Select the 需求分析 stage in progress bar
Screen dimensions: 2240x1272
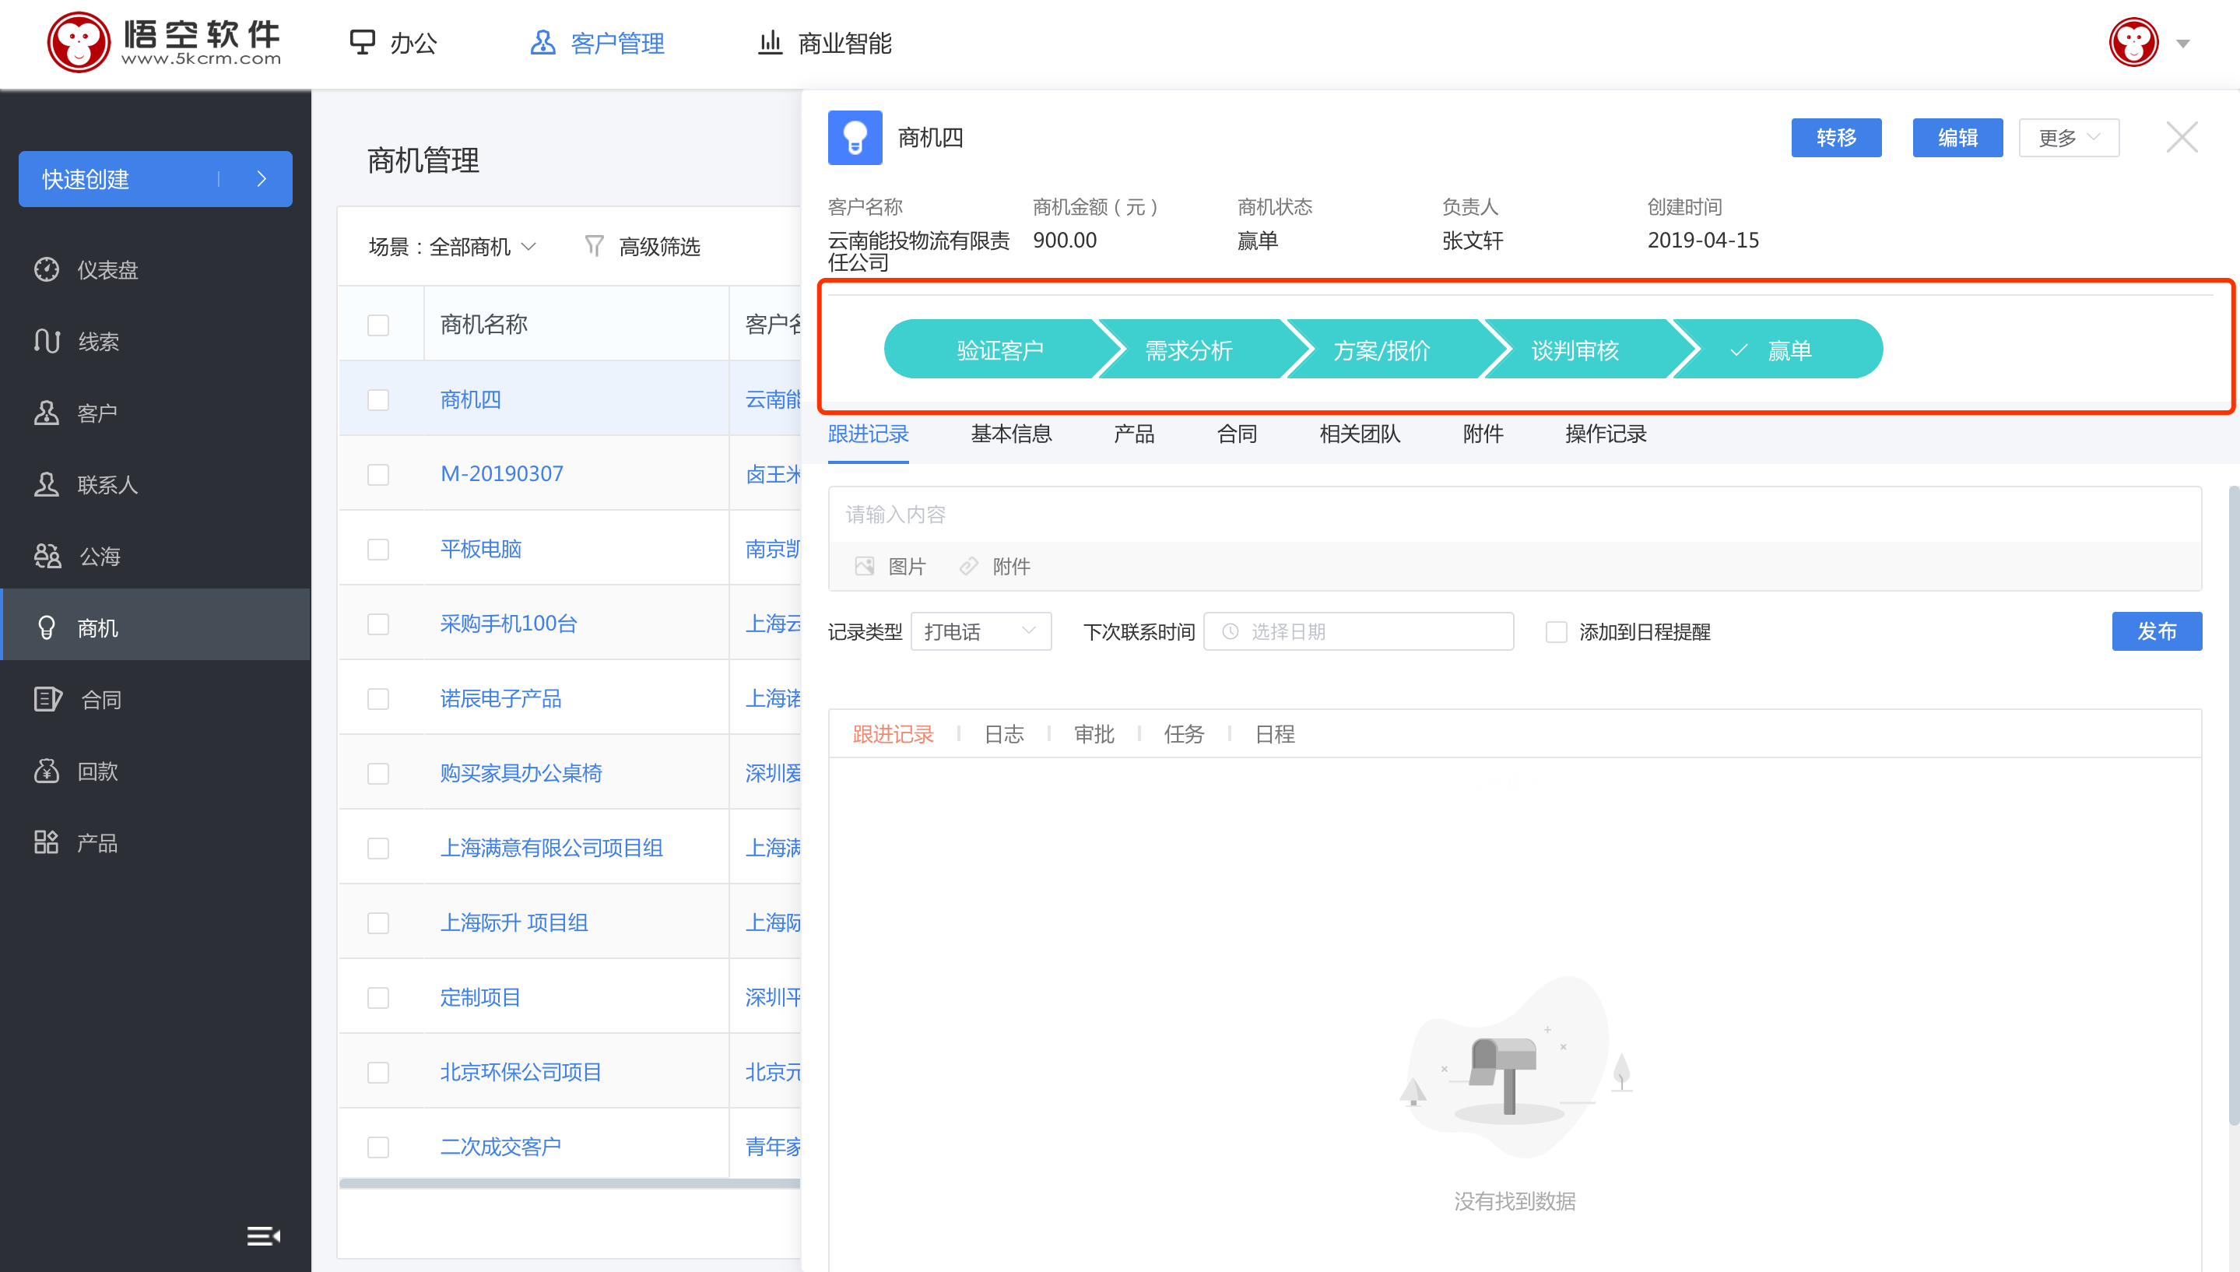coord(1188,350)
